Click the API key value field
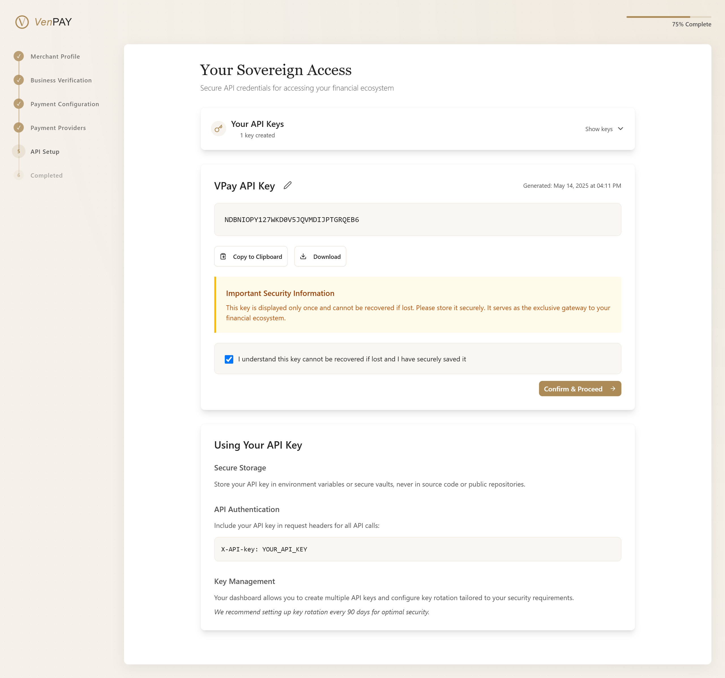The image size is (725, 678). [418, 220]
